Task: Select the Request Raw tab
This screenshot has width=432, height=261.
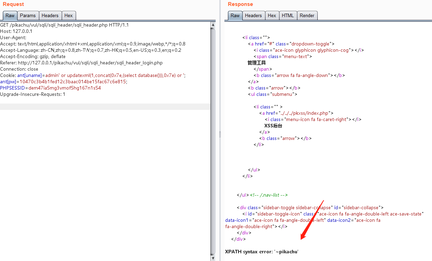Action: tap(10, 15)
